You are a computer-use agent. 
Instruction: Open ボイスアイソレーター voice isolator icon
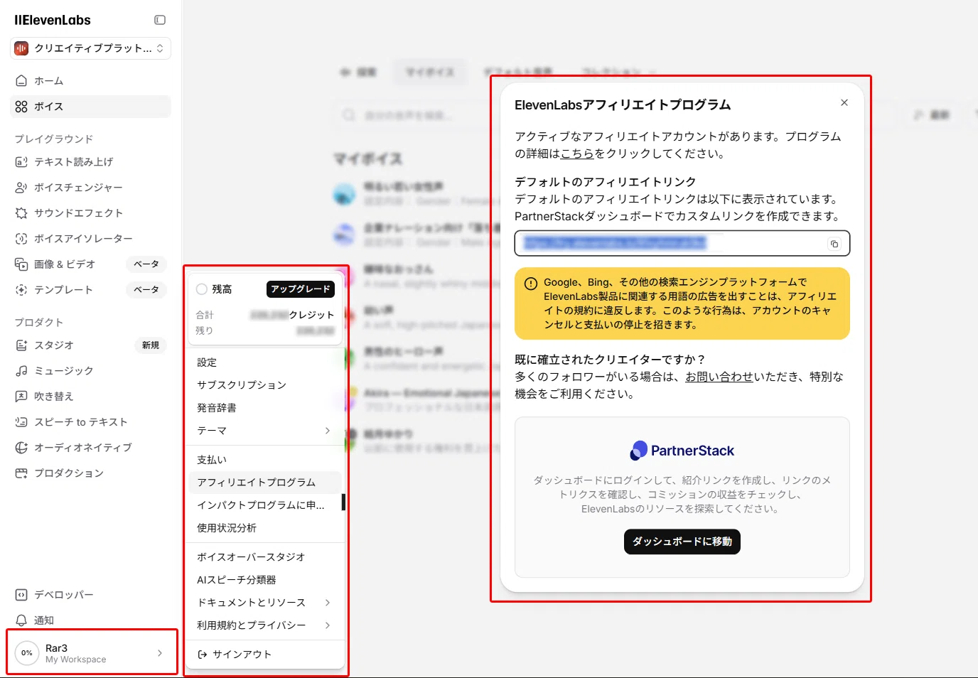pyautogui.click(x=21, y=239)
